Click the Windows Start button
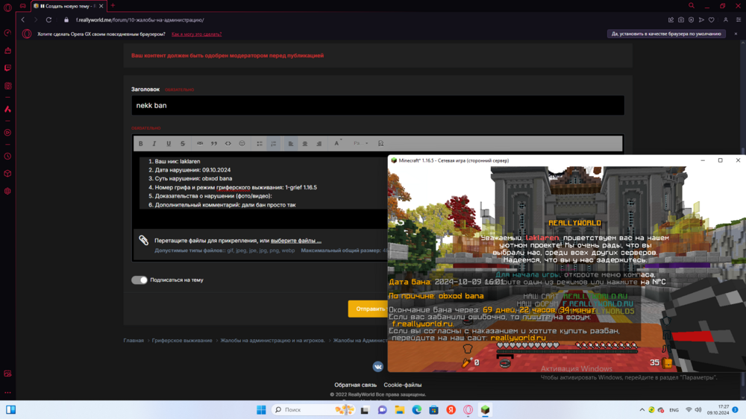 pos(261,410)
